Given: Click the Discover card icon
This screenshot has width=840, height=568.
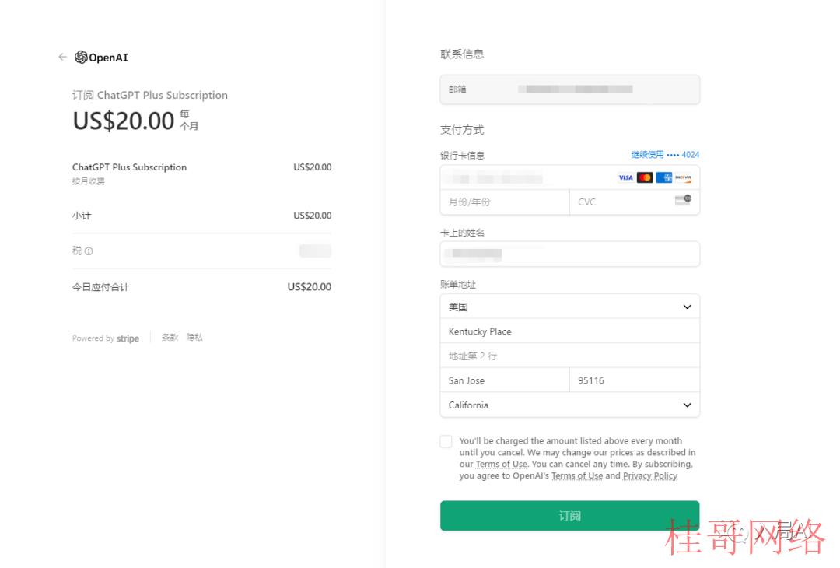Looking at the screenshot, I should coord(683,177).
